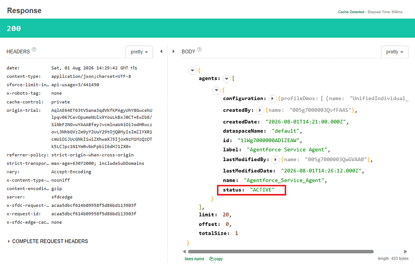Click the content-type header value
The height and width of the screenshot is (270, 415).
click(x=91, y=77)
